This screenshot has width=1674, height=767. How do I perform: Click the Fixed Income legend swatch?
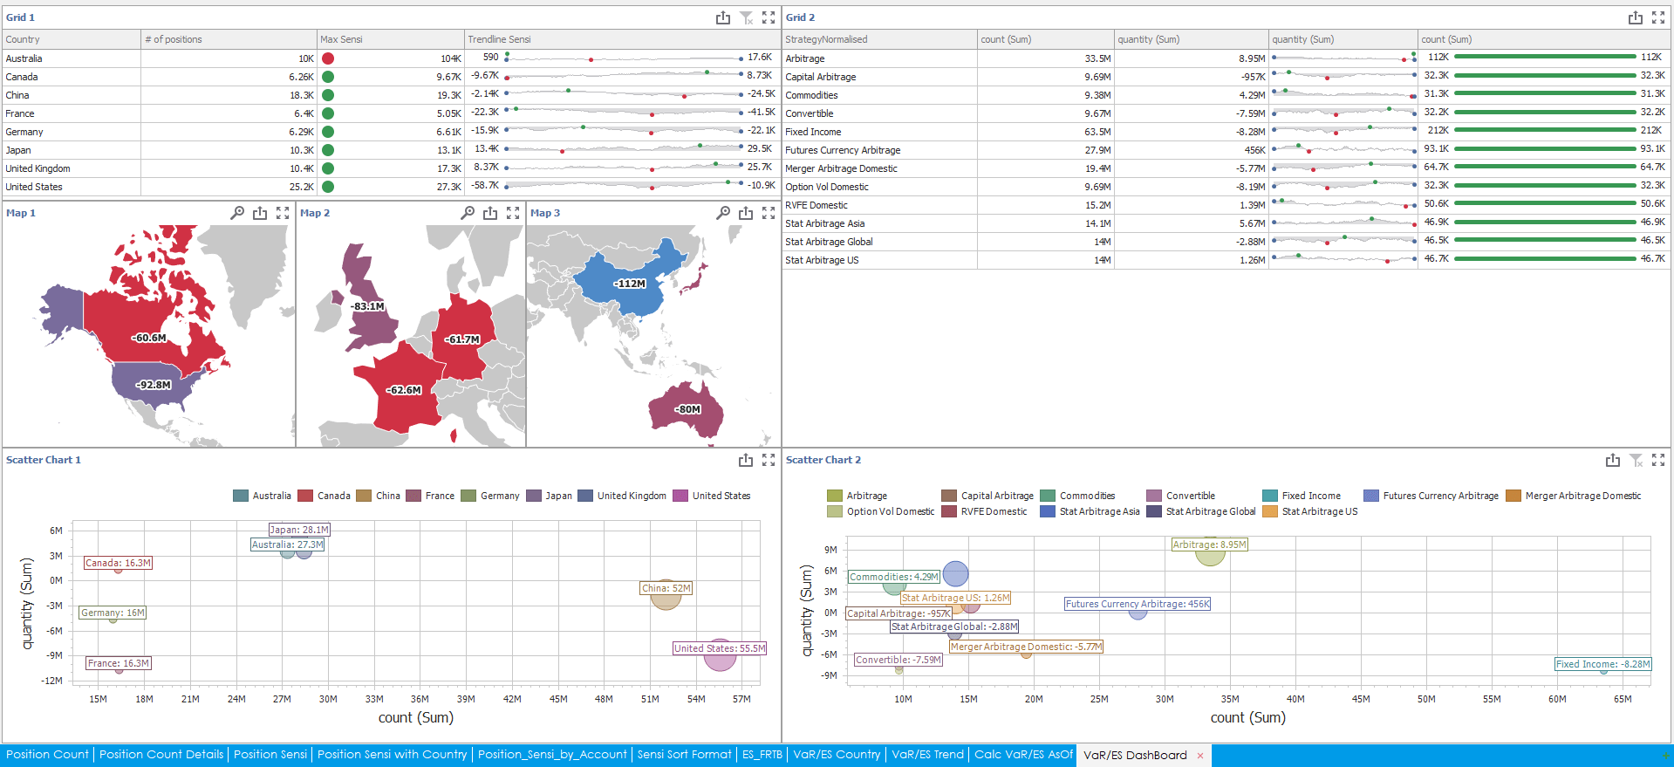tap(1270, 496)
